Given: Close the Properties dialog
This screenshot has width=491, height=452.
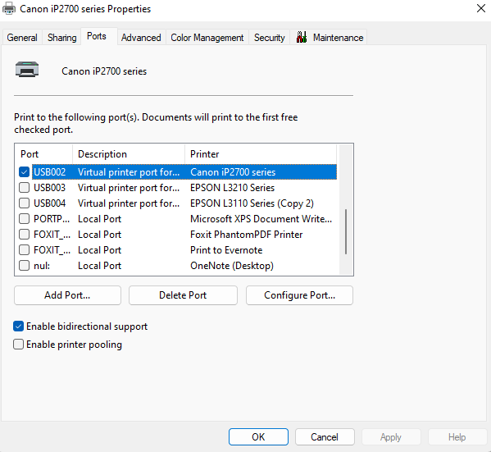Looking at the screenshot, I should 481,8.
